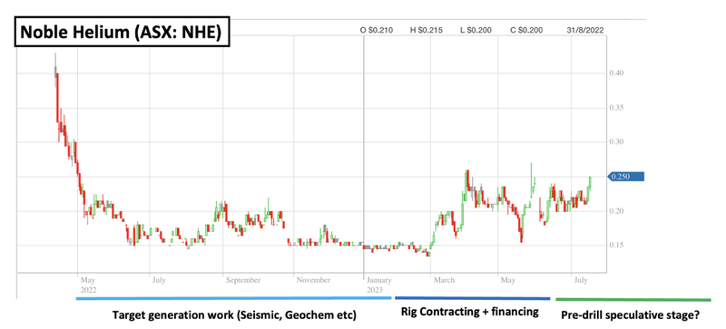Click the light blue target generation timeline bar
This screenshot has height=329, width=726.
[234, 298]
